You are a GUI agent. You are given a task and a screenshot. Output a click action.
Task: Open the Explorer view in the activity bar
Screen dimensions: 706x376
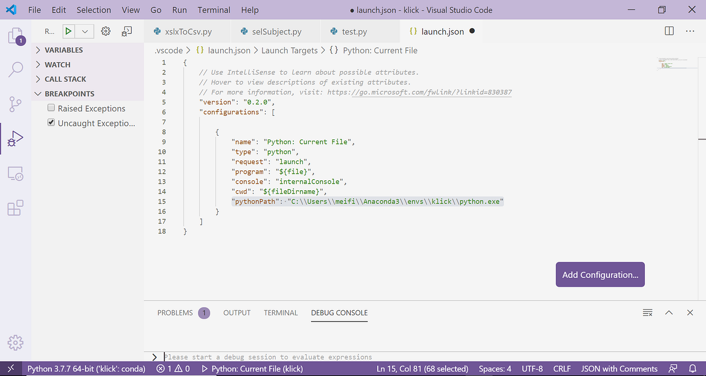point(15,36)
